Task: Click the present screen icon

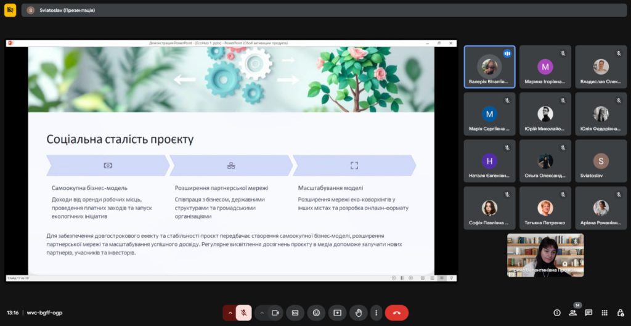Action: point(337,312)
